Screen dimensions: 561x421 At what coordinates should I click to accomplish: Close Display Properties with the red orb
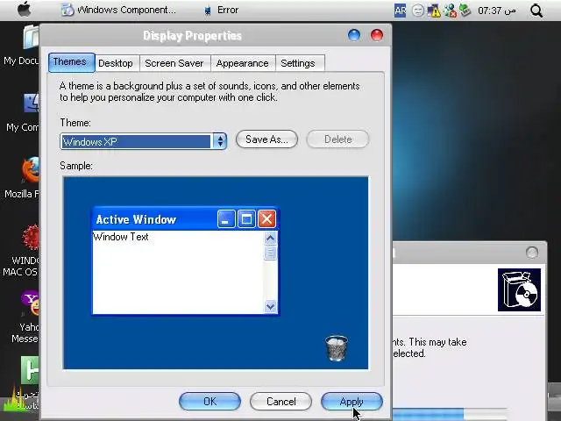point(377,35)
